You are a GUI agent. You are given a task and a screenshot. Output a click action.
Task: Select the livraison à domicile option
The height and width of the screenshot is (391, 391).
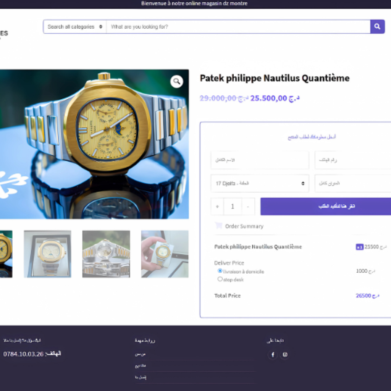(220, 271)
